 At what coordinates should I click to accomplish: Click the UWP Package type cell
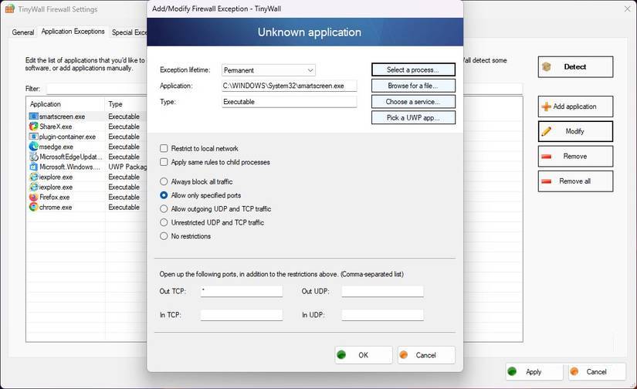[x=127, y=167]
